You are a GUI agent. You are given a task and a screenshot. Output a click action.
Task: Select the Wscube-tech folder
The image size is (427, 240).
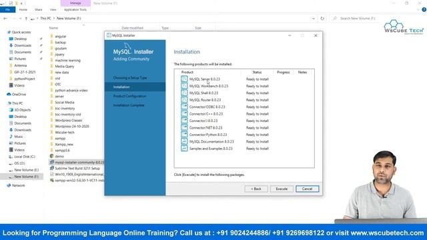(x=65, y=132)
